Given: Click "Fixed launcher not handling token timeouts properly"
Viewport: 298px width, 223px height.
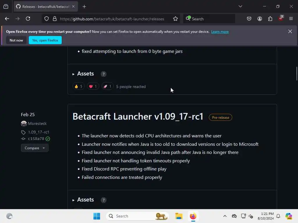Looking at the screenshot, I should (x=136, y=161).
